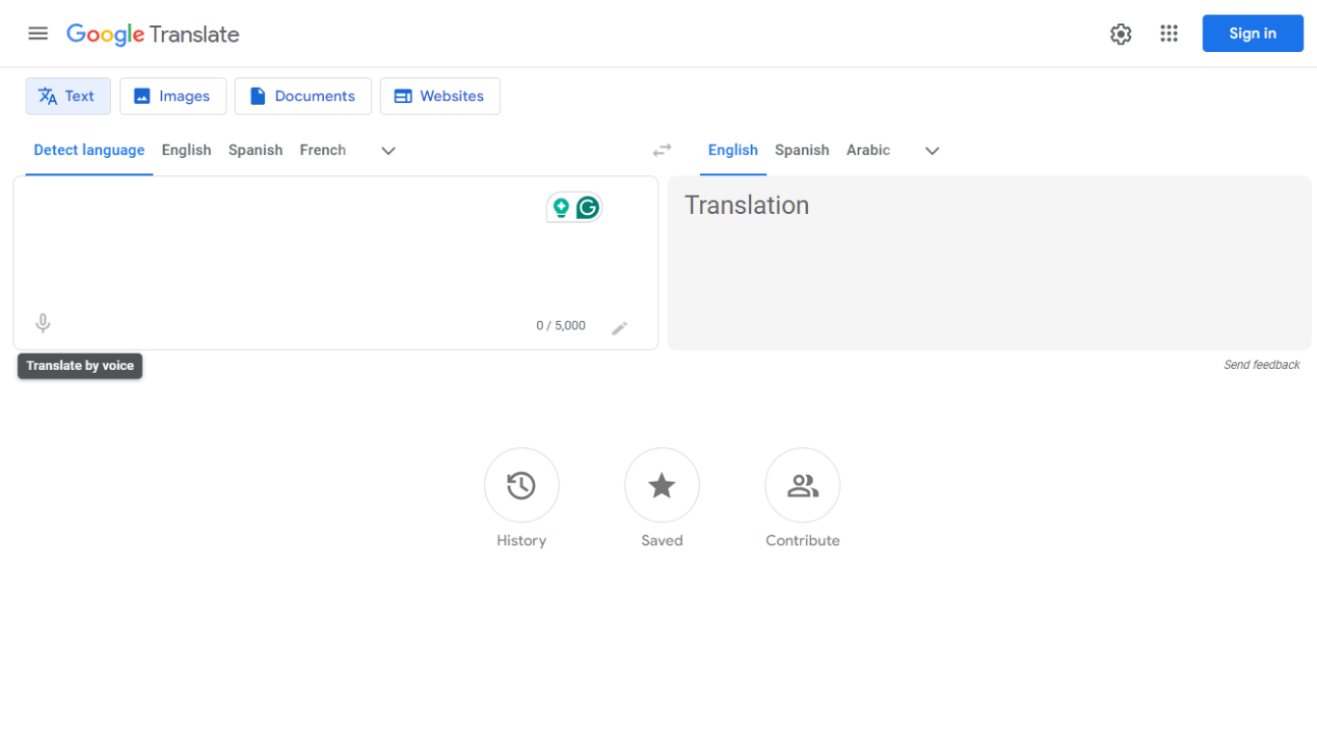The image size is (1317, 740).
Task: Expand more source languages chevron
Action: (x=388, y=150)
